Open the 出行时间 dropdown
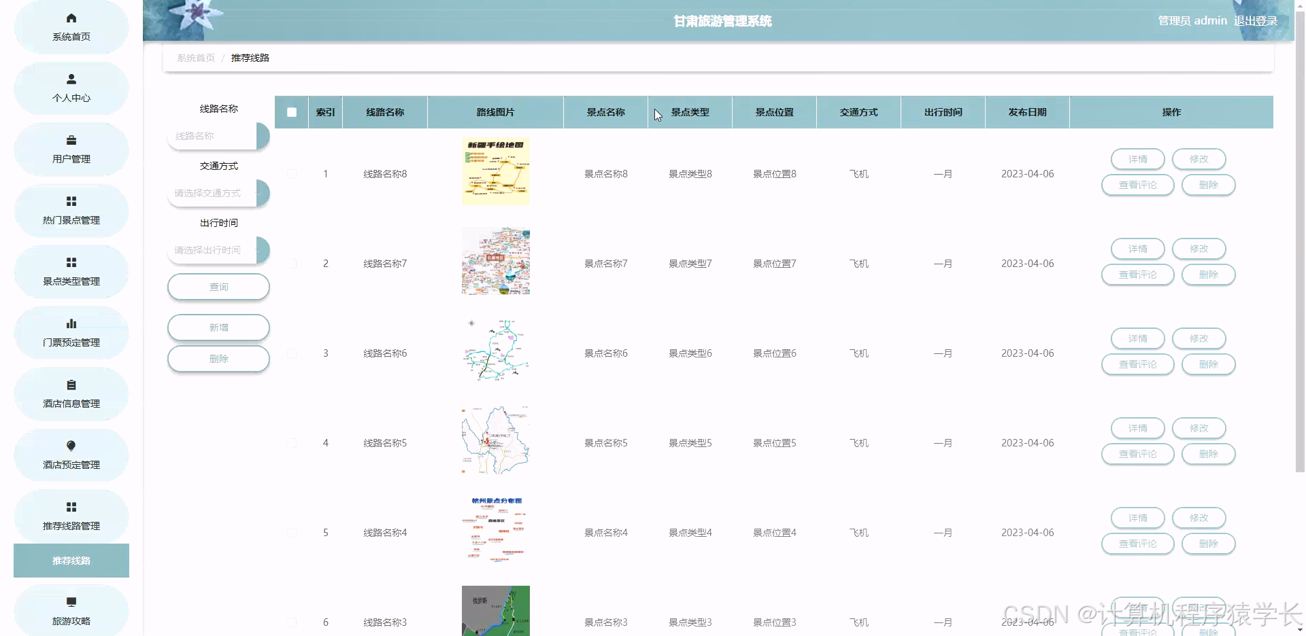 pyautogui.click(x=216, y=250)
